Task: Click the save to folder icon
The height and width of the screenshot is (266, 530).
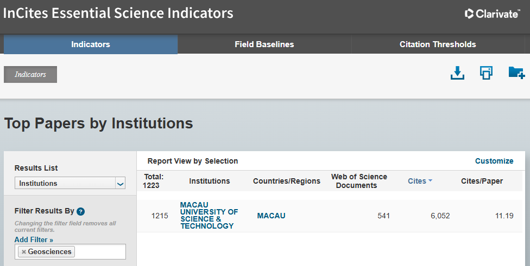Action: tap(516, 73)
